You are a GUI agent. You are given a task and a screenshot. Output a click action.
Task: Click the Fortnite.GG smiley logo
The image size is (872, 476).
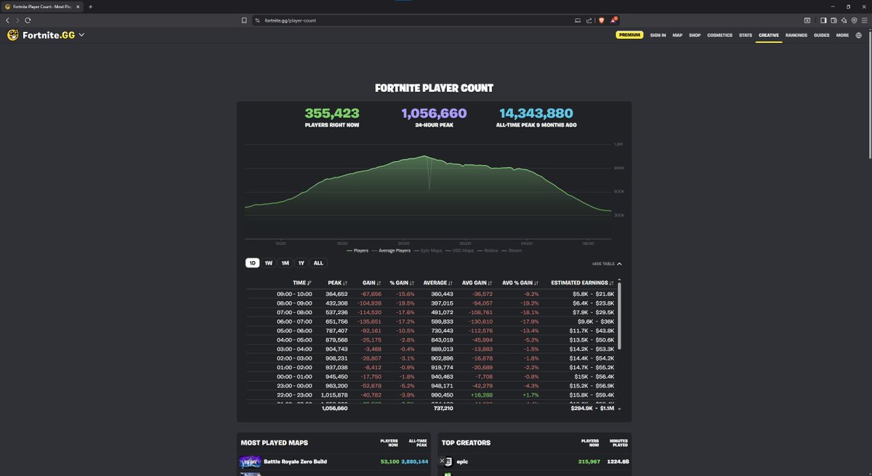point(12,35)
